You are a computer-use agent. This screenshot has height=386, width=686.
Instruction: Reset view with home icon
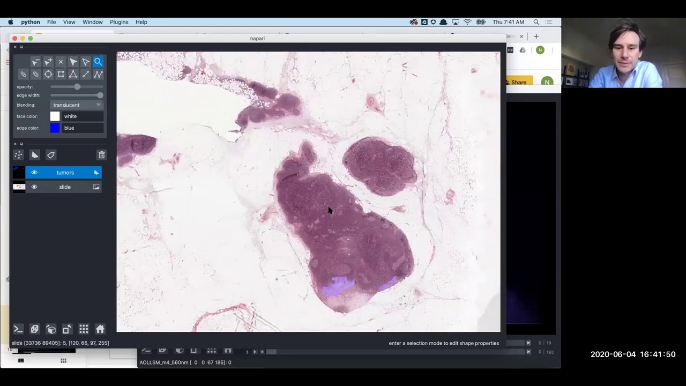point(100,329)
